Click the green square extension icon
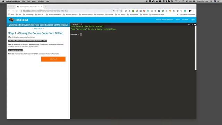 pos(133,11)
